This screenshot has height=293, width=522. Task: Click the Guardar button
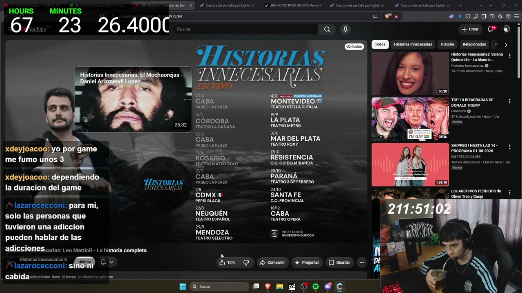coord(339,262)
